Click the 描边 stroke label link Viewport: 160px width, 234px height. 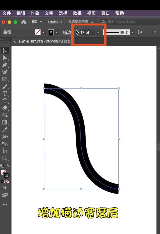pos(67,32)
